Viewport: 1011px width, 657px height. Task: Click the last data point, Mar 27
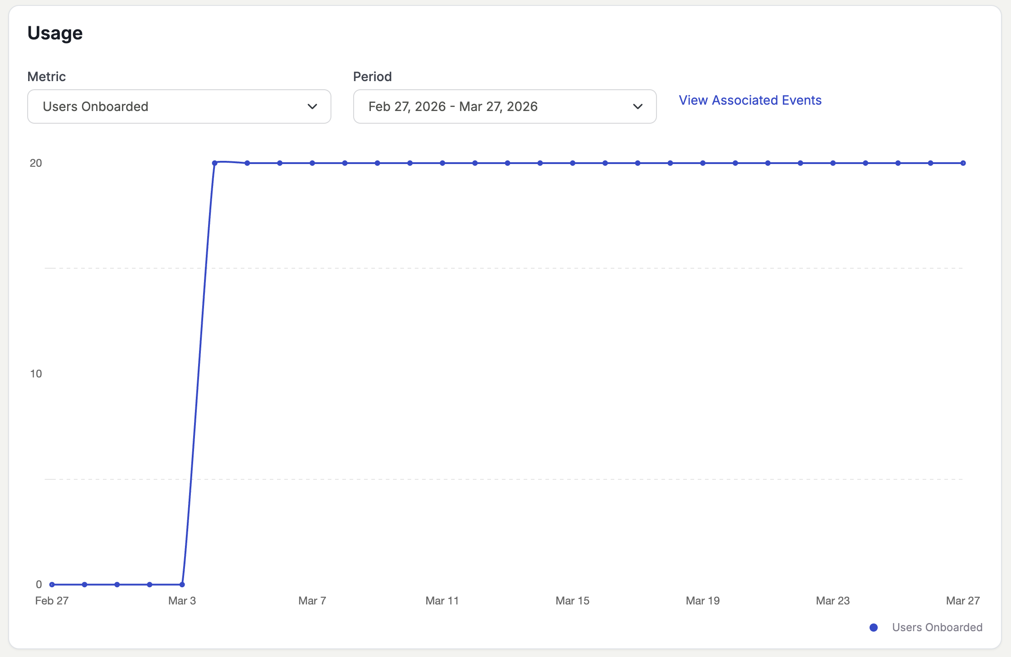click(x=963, y=163)
